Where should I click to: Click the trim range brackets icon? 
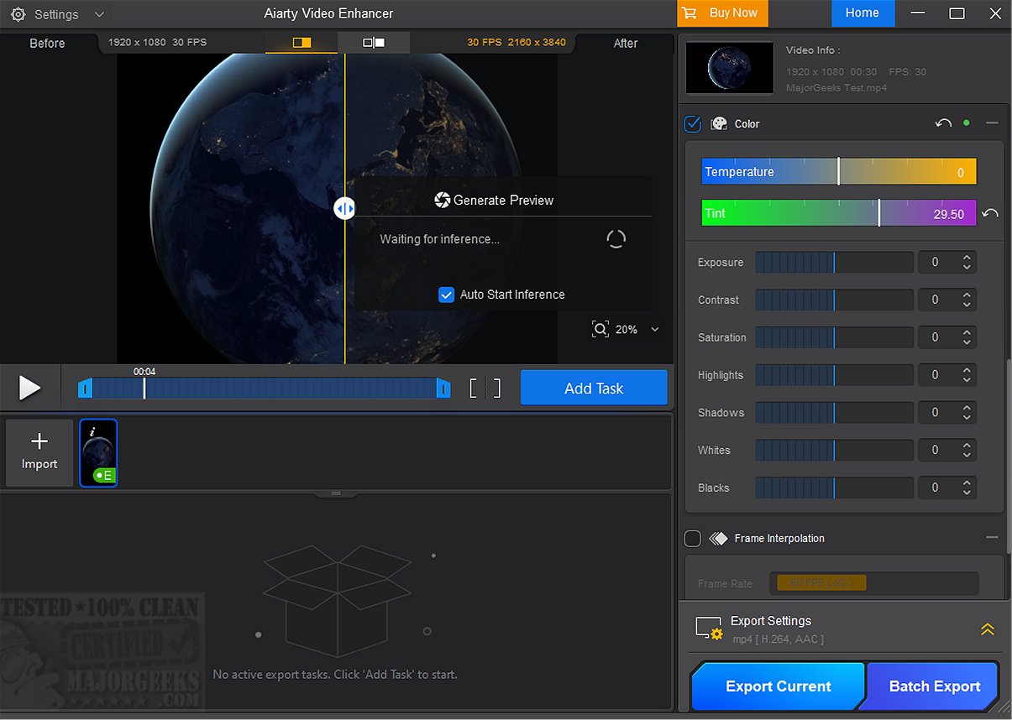(485, 388)
